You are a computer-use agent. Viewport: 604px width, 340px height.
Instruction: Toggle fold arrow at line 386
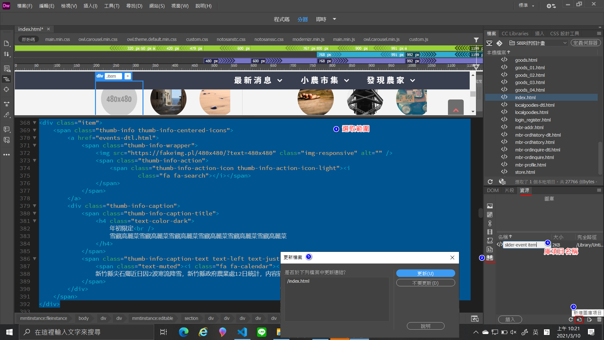pyautogui.click(x=35, y=259)
